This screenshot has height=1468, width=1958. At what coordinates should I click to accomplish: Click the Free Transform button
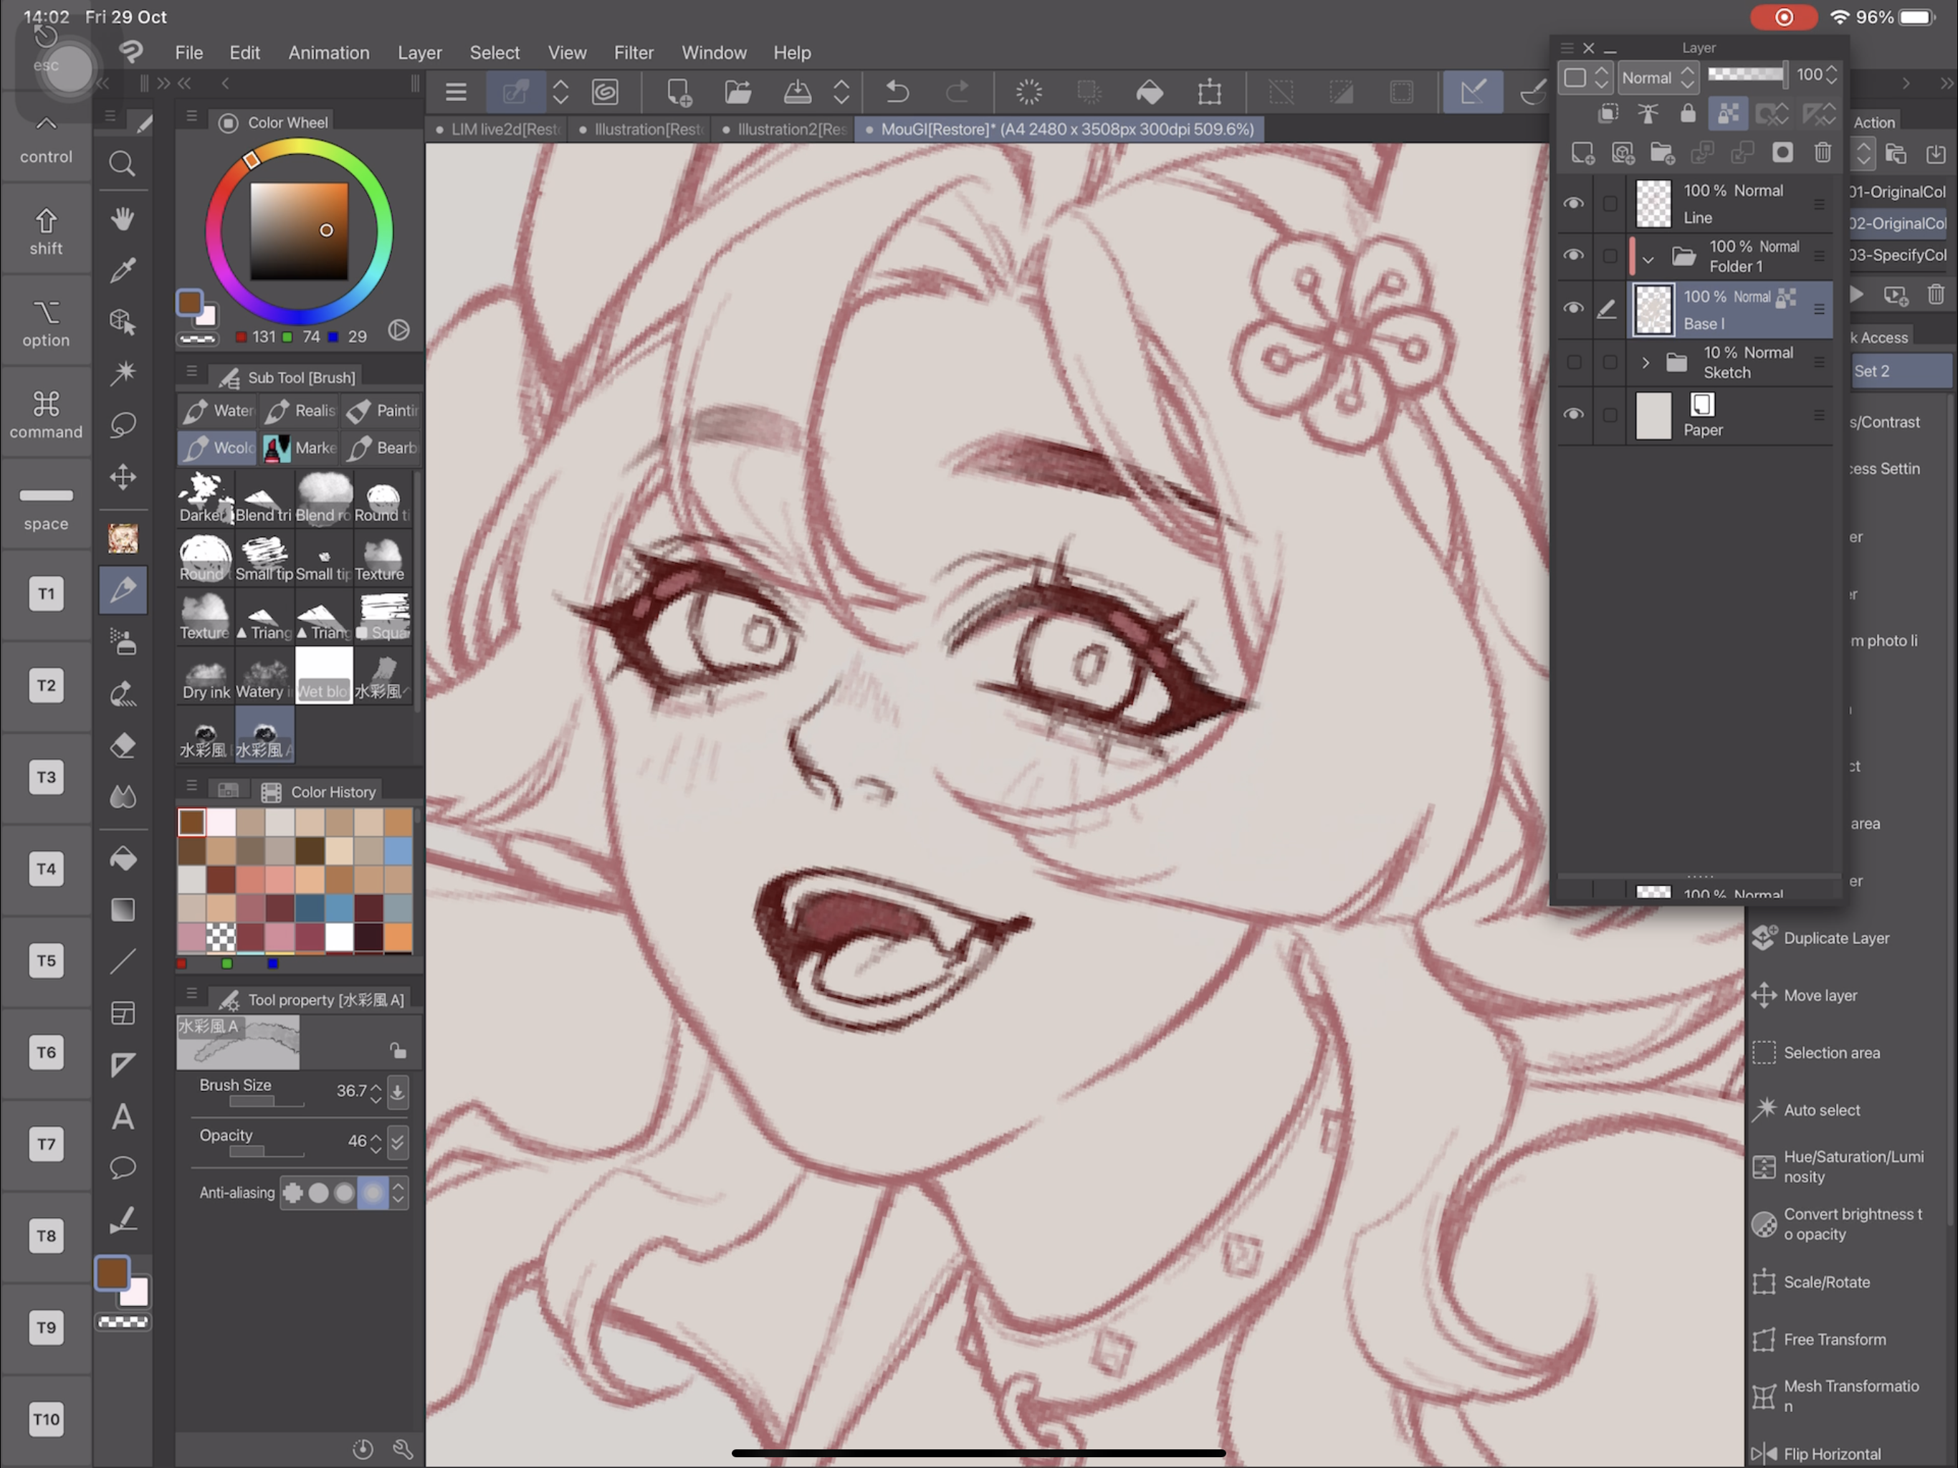[1833, 1340]
